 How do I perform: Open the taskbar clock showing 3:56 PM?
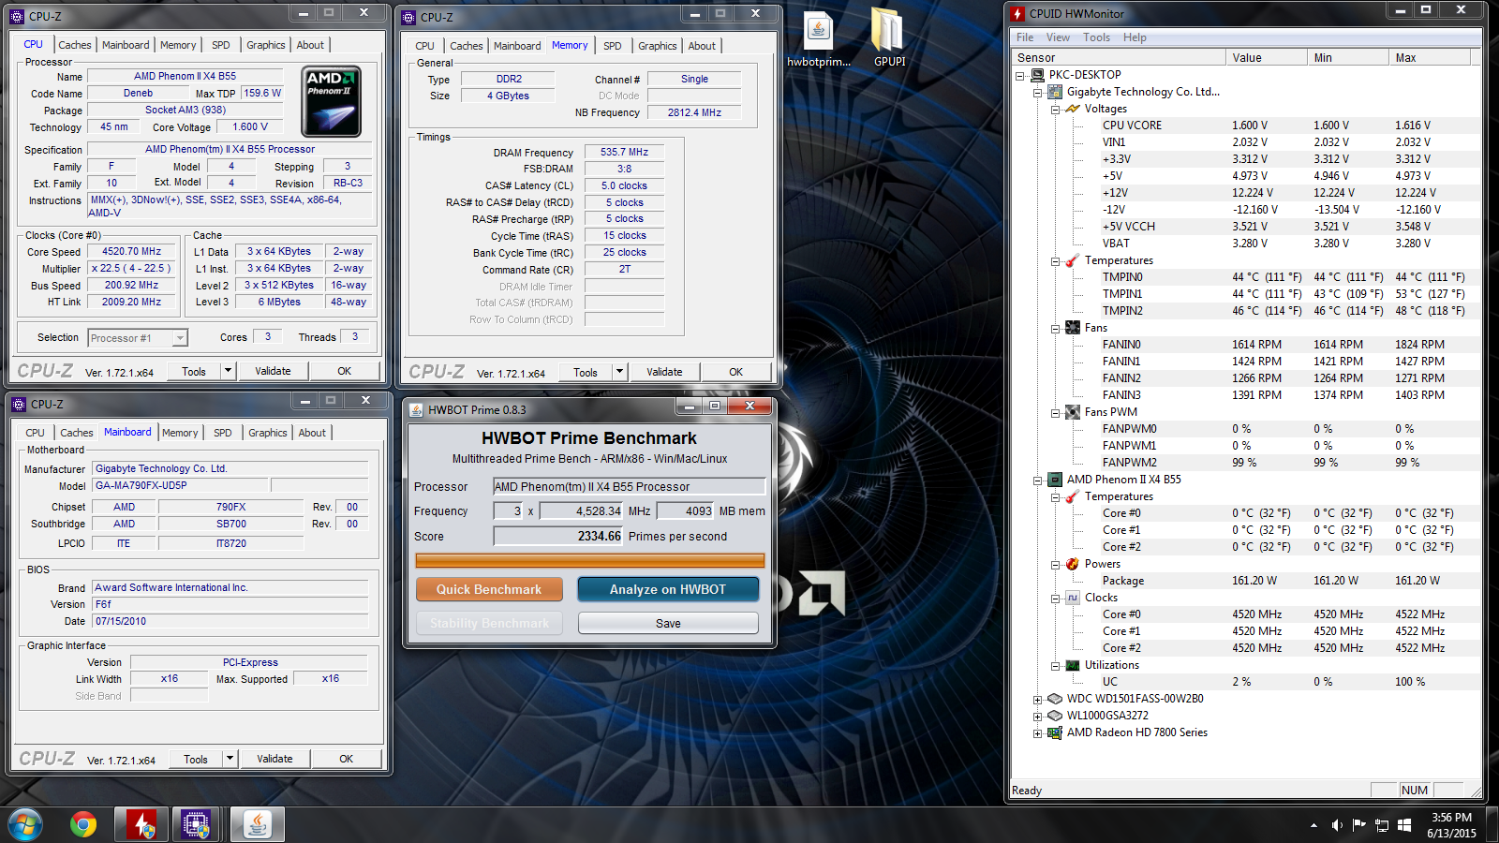(1451, 825)
